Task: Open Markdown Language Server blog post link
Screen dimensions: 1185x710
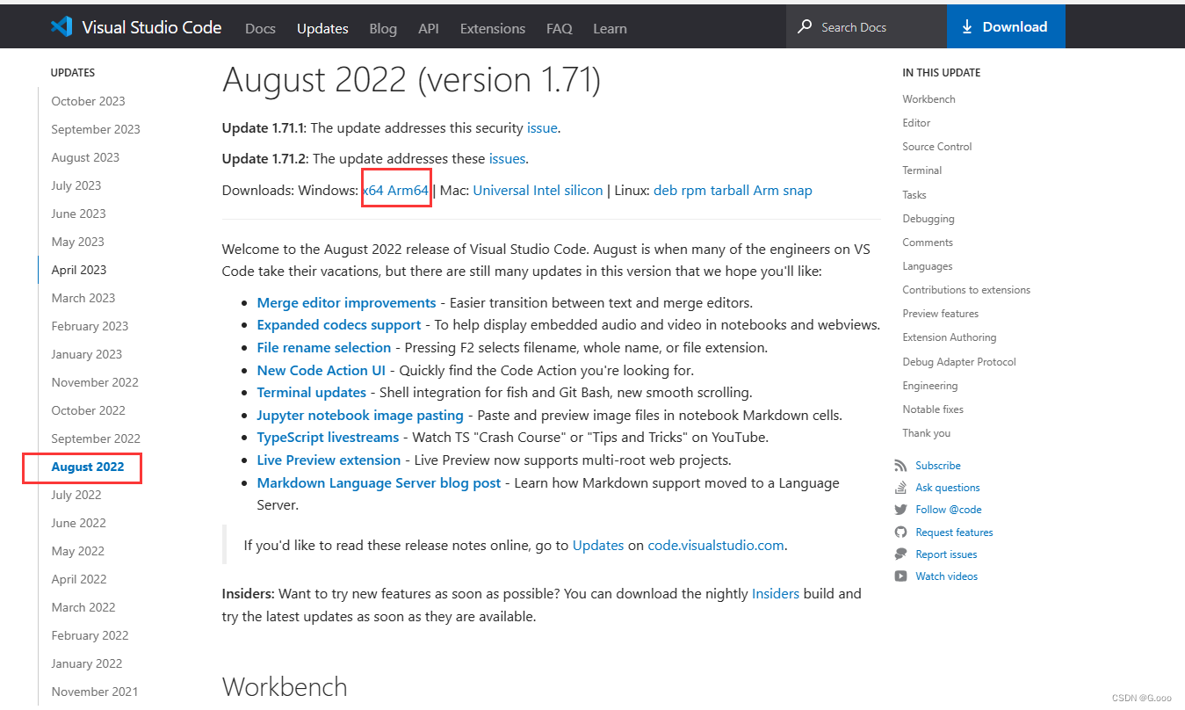Action: pyautogui.click(x=379, y=482)
